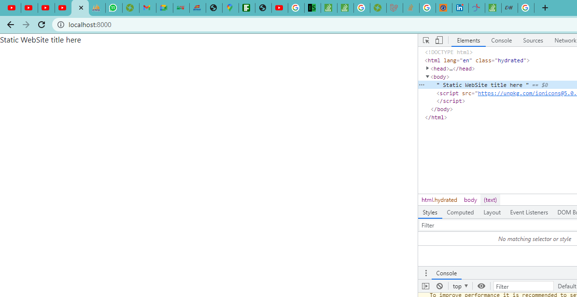The width and height of the screenshot is (577, 297).
Task: Select the Console tab in the bottom drawer
Action: 446,273
